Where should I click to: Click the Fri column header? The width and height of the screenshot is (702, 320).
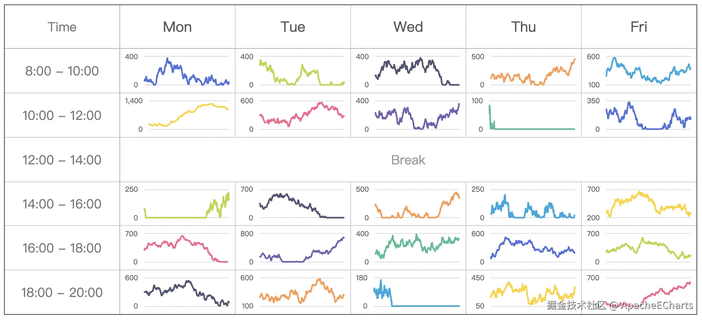639,27
